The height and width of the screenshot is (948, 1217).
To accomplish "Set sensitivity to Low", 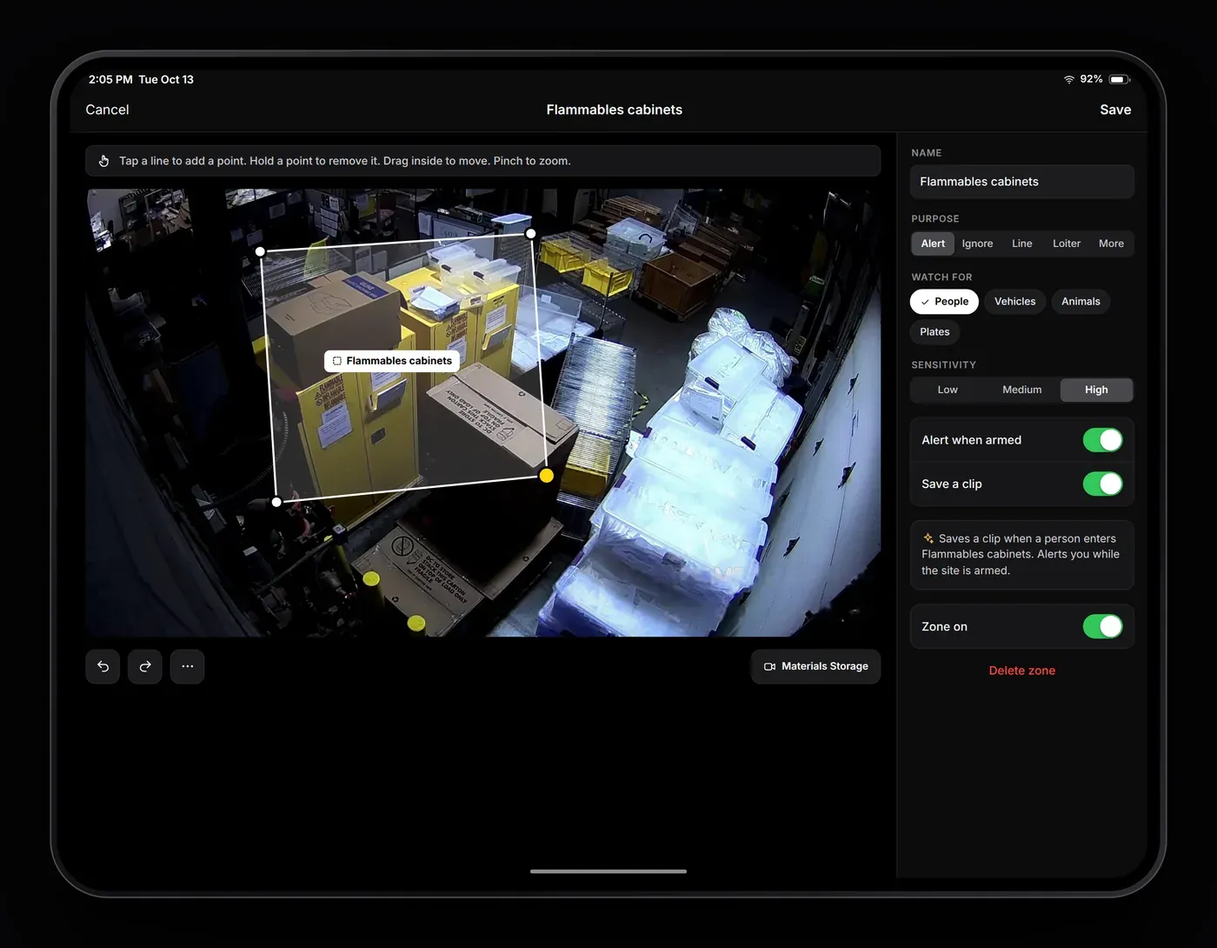I will (948, 390).
